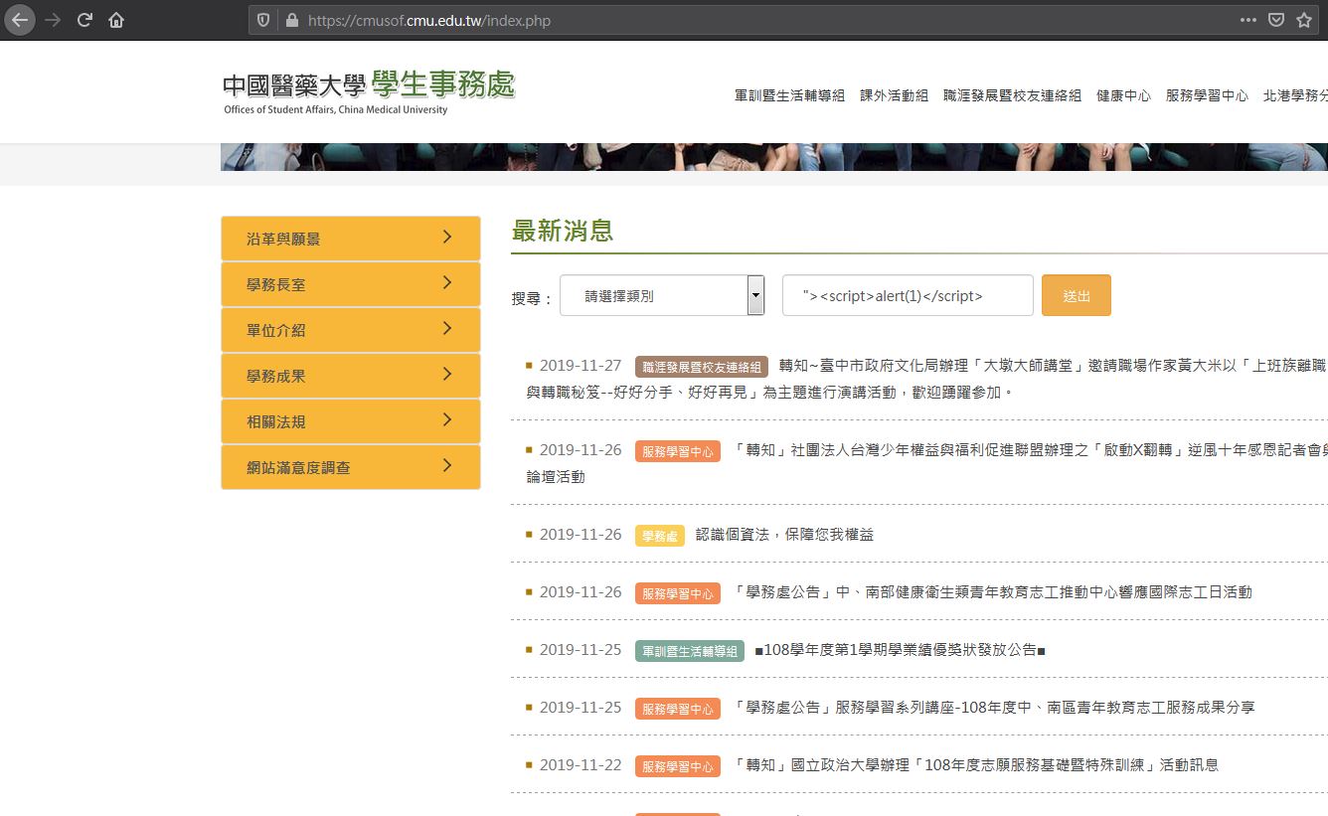
Task: Click the 職涯發展暨校友連絡組 tag on 2019-11-27 news
Action: pos(702,367)
